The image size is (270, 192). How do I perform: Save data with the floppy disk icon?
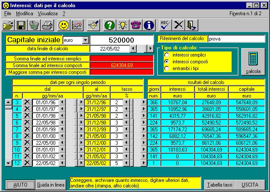click(x=21, y=25)
